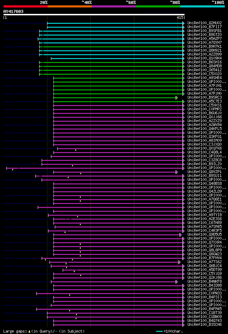
Task: Click hit label UniRef100_Q01FK6
Action: click(x=204, y=148)
